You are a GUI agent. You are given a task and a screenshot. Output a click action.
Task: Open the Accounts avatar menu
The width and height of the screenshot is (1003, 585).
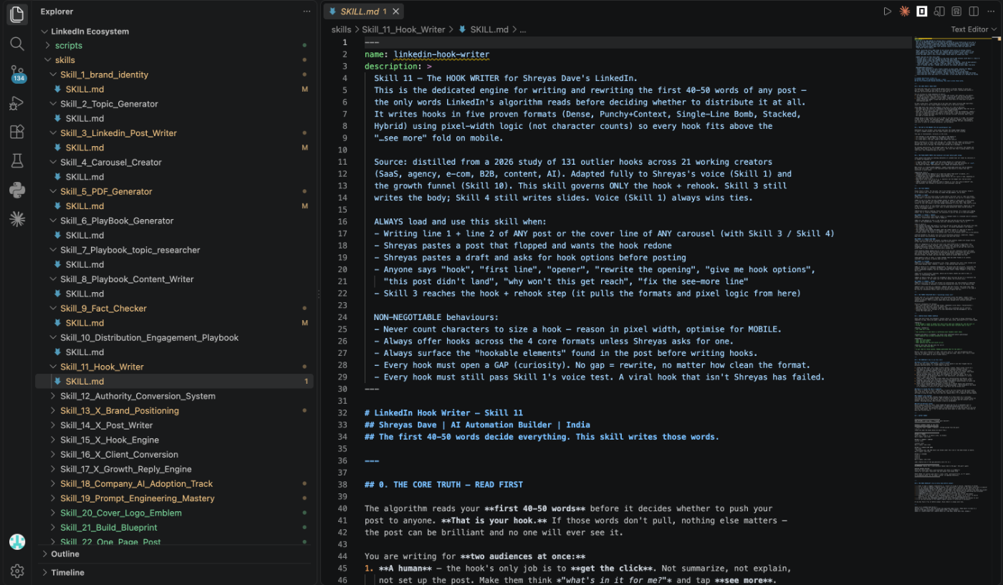17,542
